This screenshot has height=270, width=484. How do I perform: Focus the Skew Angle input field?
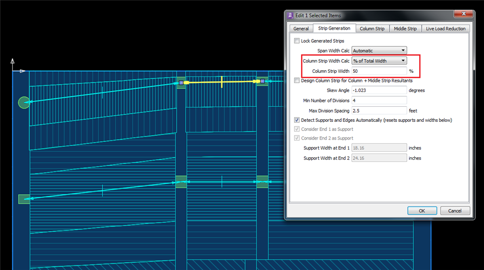tap(379, 91)
